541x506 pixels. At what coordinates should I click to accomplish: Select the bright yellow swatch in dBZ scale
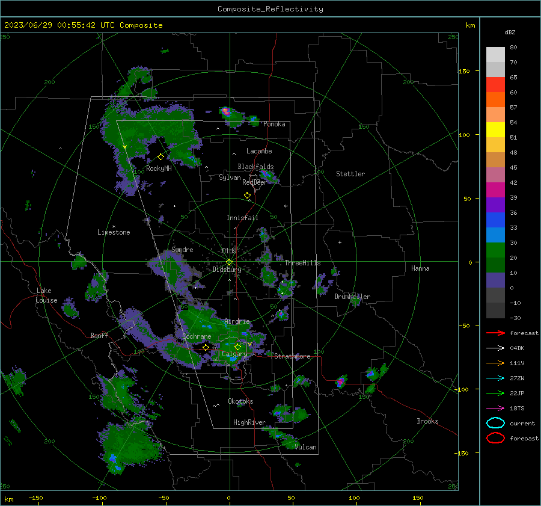click(495, 130)
